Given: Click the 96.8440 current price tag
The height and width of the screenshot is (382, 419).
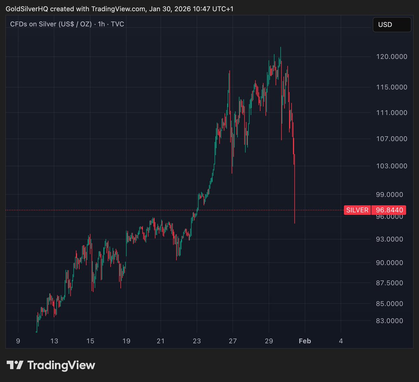Looking at the screenshot, I should [389, 210].
